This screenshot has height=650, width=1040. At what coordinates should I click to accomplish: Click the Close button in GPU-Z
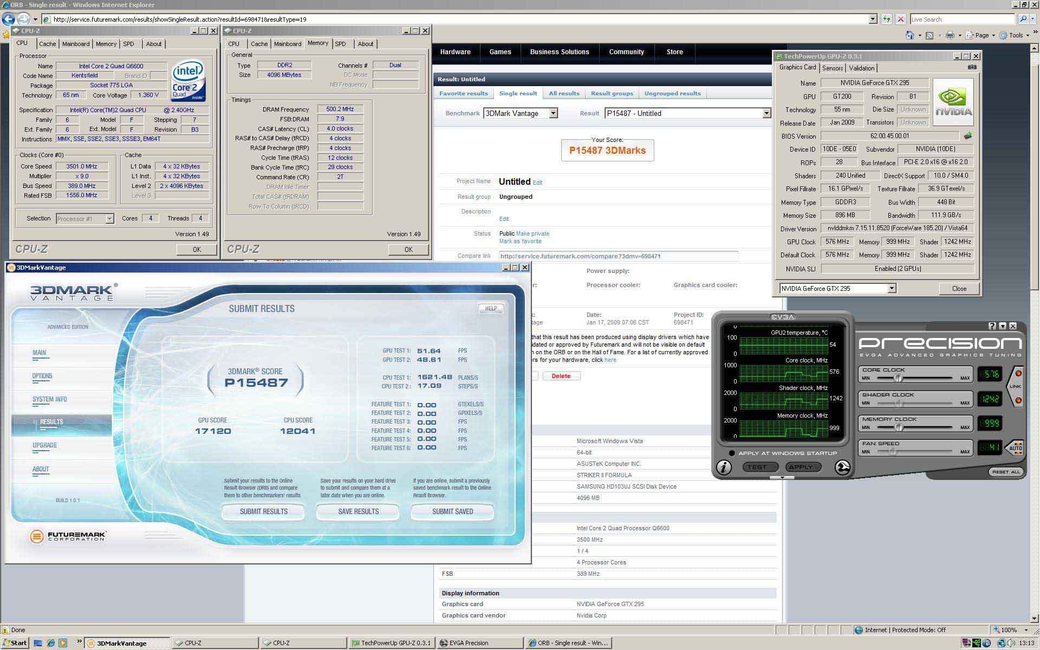click(959, 289)
